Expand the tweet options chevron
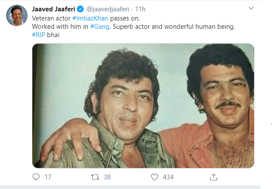The image size is (272, 189). [251, 9]
